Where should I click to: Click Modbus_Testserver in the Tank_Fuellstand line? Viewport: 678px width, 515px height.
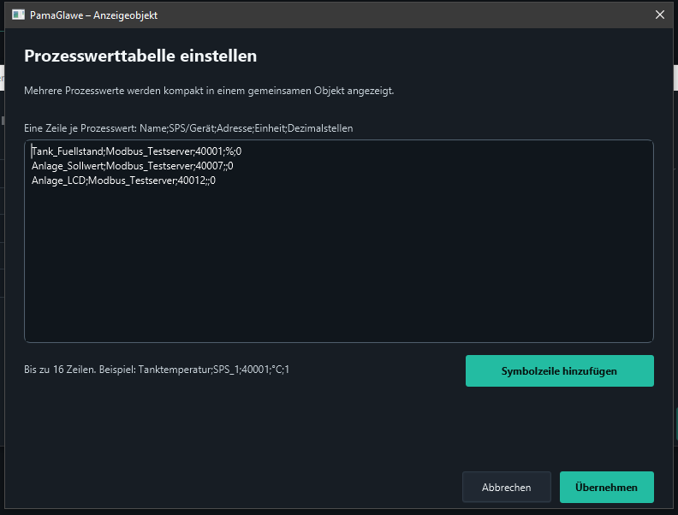pyautogui.click(x=150, y=151)
